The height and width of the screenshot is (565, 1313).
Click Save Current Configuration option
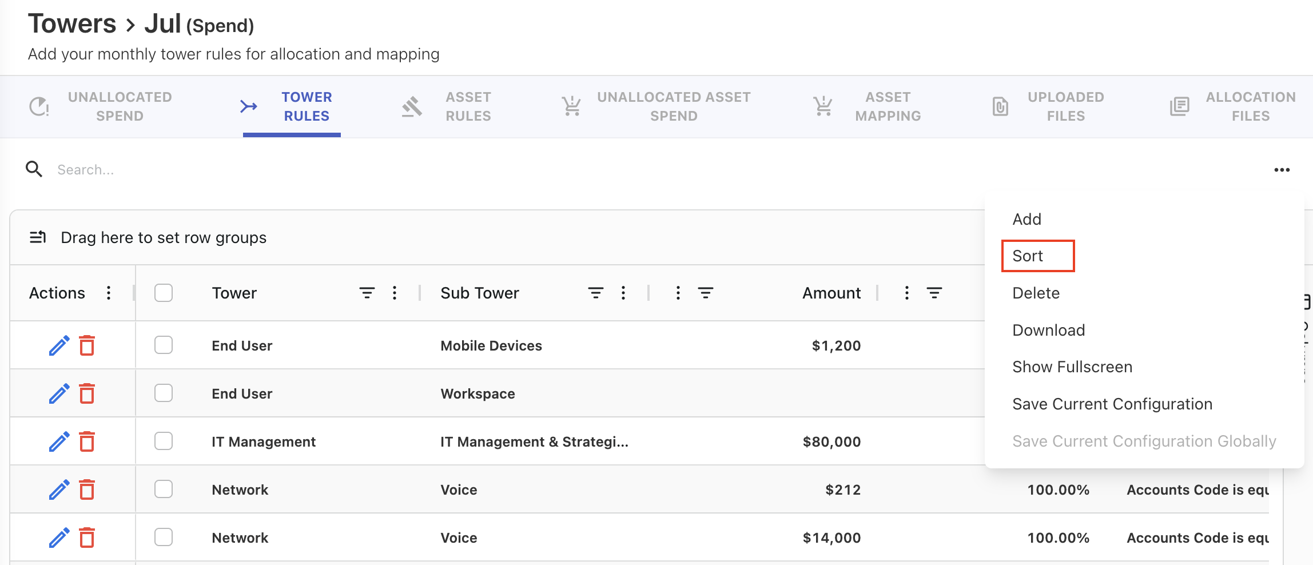point(1112,404)
